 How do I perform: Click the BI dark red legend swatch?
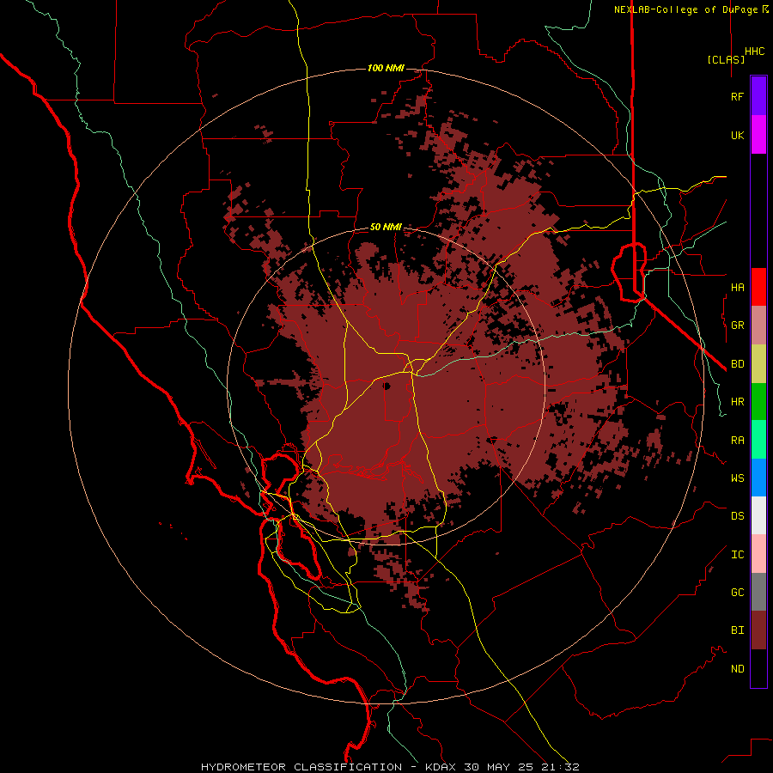point(758,630)
